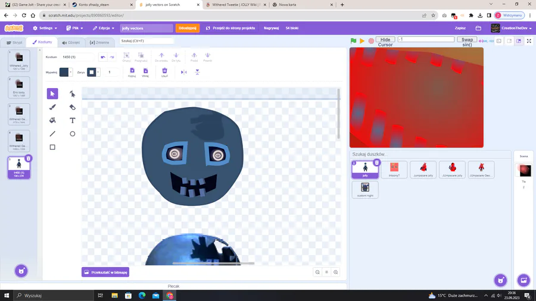
Task: Click the Przekształć w bitmapę button
Action: pos(105,272)
